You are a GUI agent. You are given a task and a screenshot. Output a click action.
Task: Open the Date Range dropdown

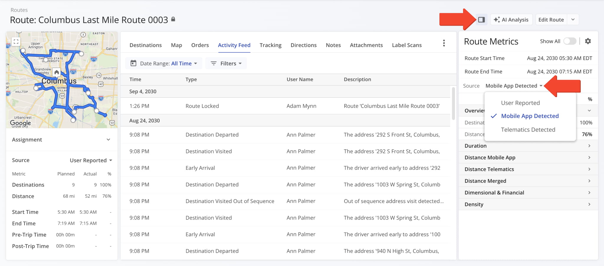pos(164,63)
